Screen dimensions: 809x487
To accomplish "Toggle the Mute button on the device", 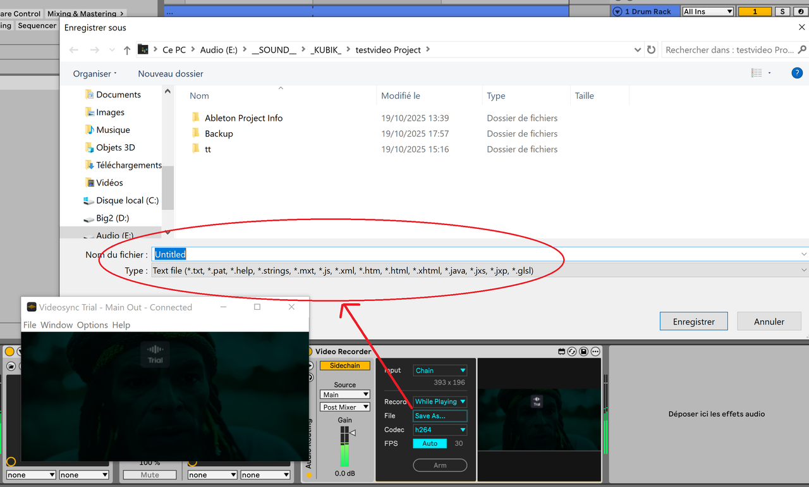I will (x=150, y=475).
